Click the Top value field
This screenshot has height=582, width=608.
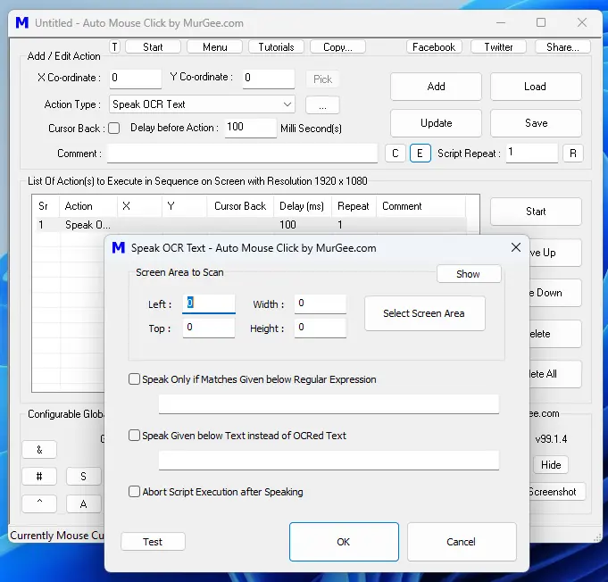(209, 328)
